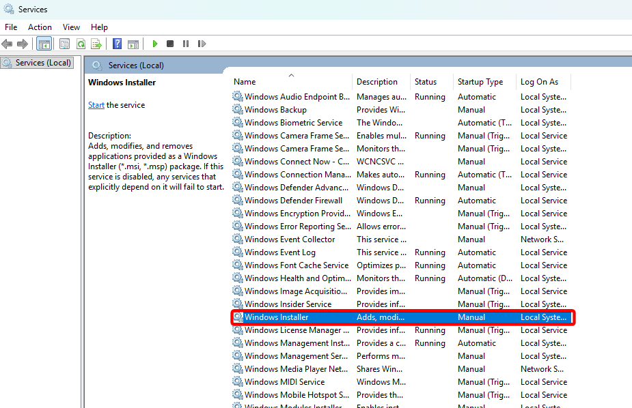Viewport: 632px width, 408px height.
Task: Open the View menu
Action: point(71,27)
